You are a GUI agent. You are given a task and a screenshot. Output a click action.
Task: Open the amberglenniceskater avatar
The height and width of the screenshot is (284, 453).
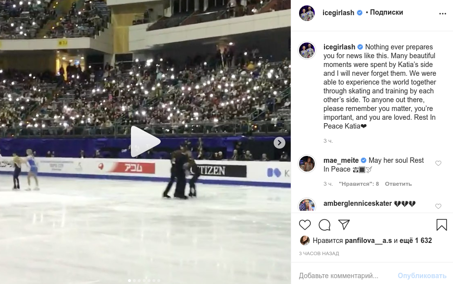click(x=307, y=205)
